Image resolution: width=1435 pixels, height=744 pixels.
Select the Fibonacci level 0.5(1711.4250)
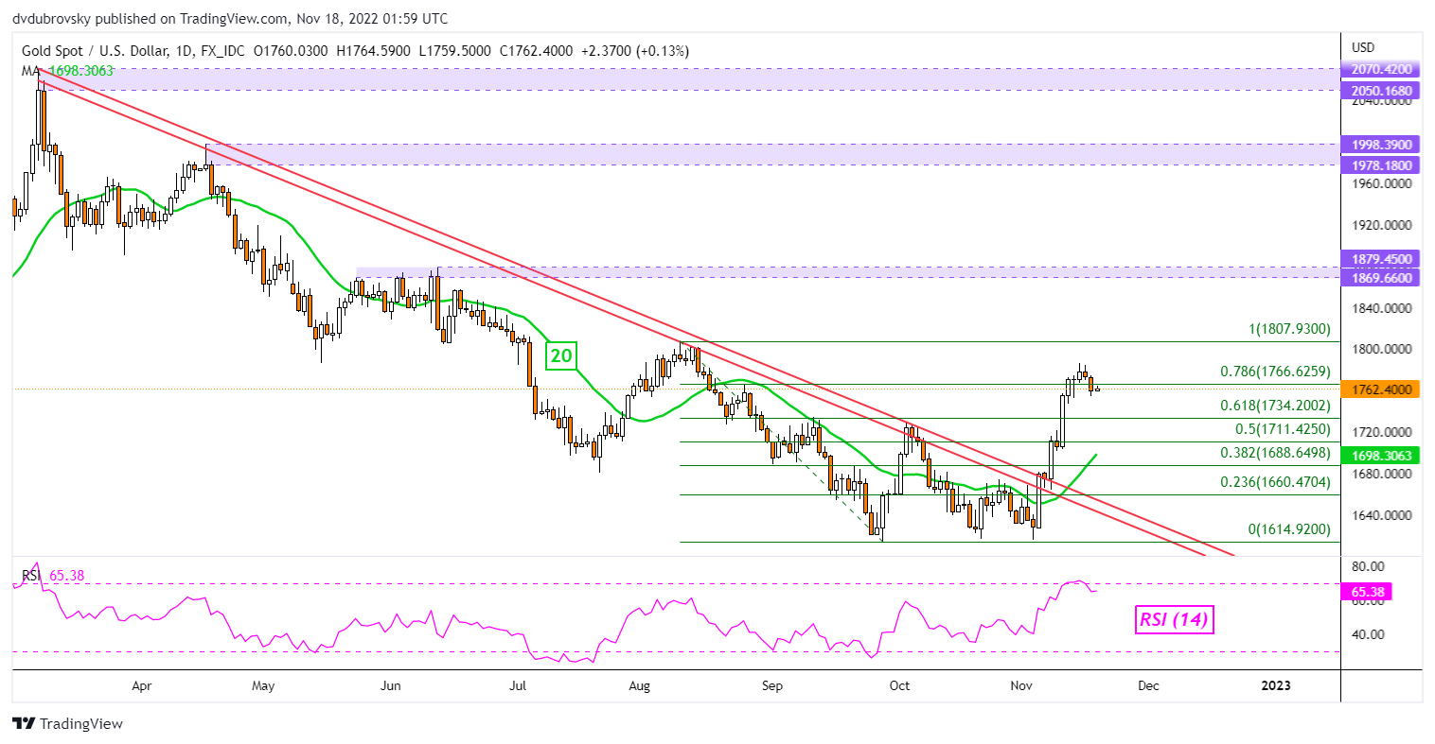tap(1284, 429)
